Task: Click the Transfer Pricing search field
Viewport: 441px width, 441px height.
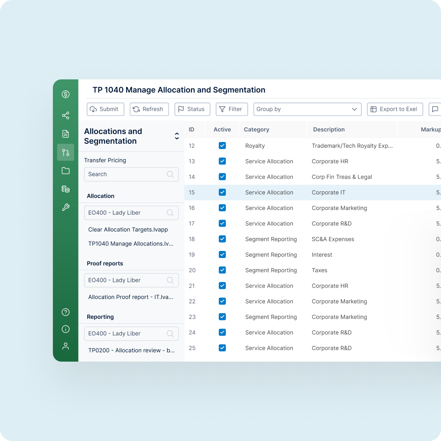Action: [131, 174]
